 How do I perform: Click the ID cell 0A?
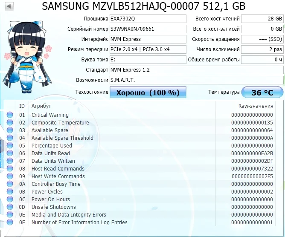point(22,184)
